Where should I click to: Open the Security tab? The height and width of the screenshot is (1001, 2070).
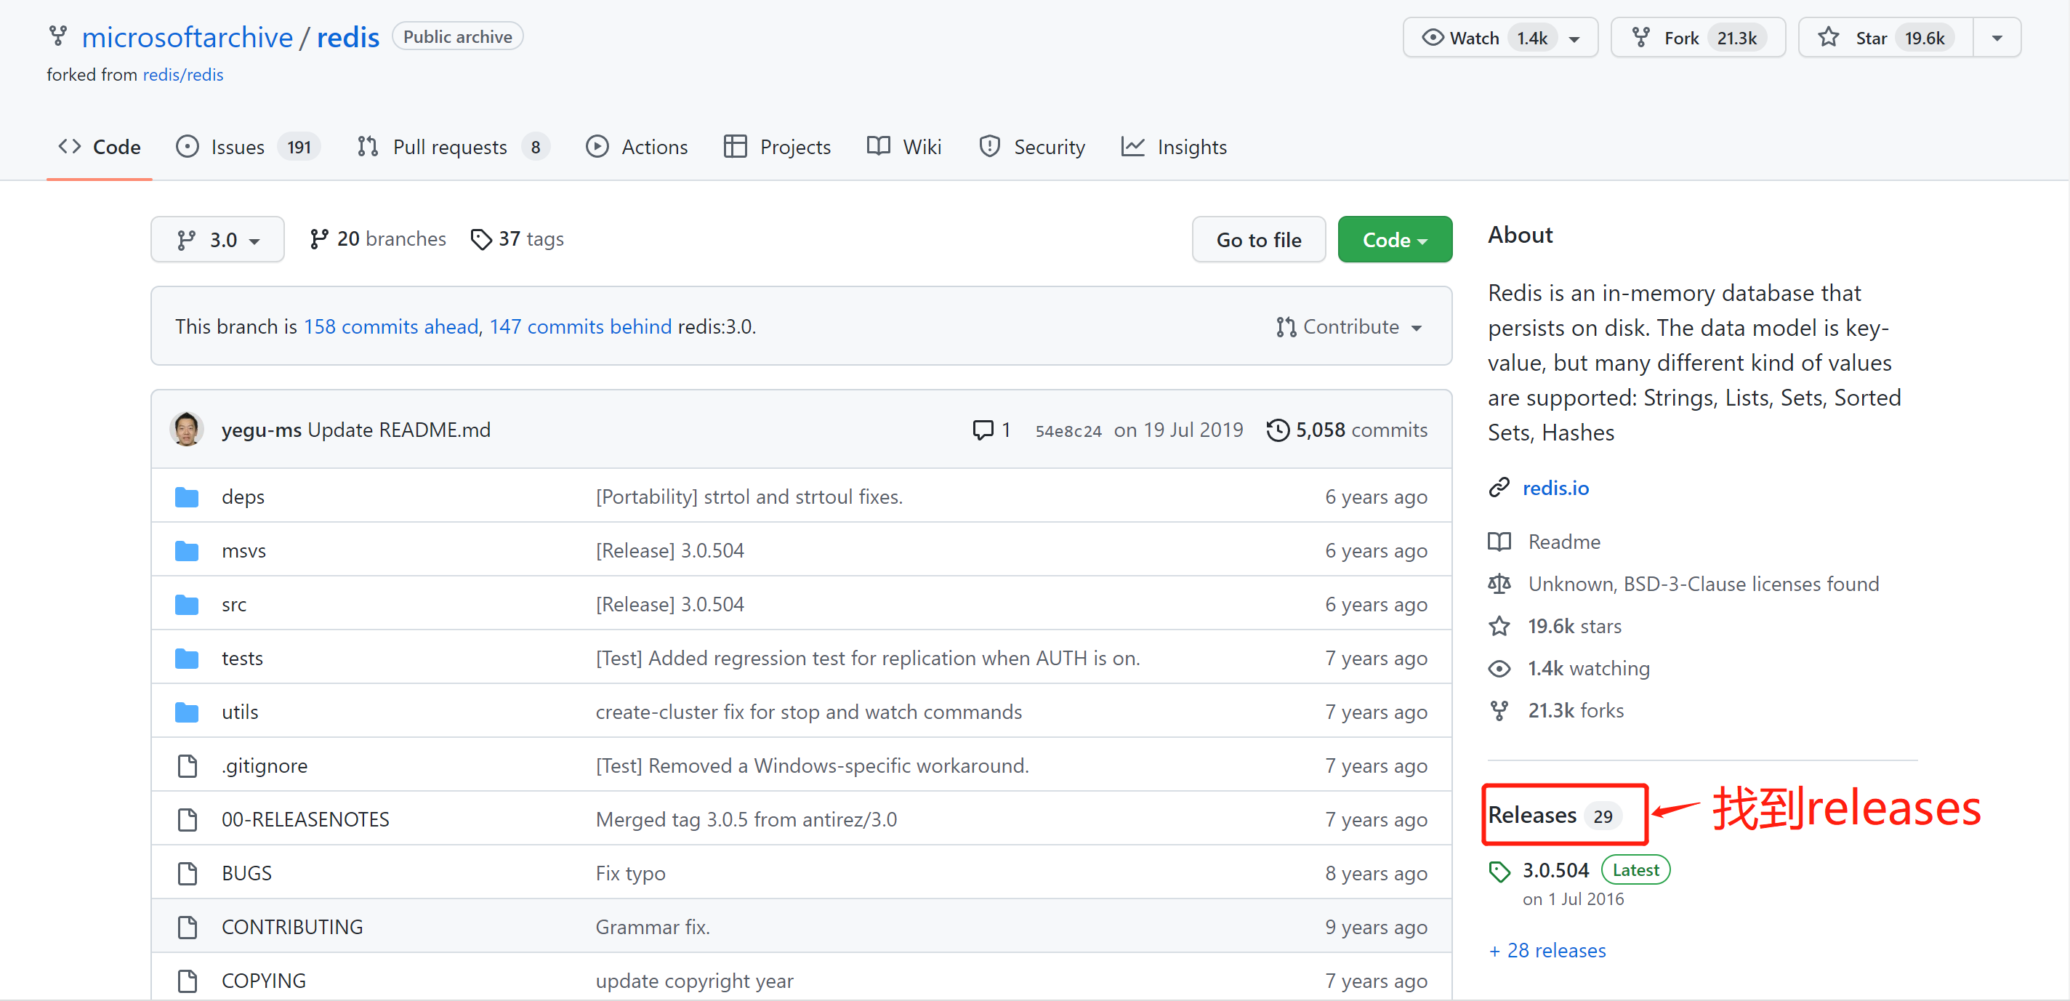(x=1032, y=147)
